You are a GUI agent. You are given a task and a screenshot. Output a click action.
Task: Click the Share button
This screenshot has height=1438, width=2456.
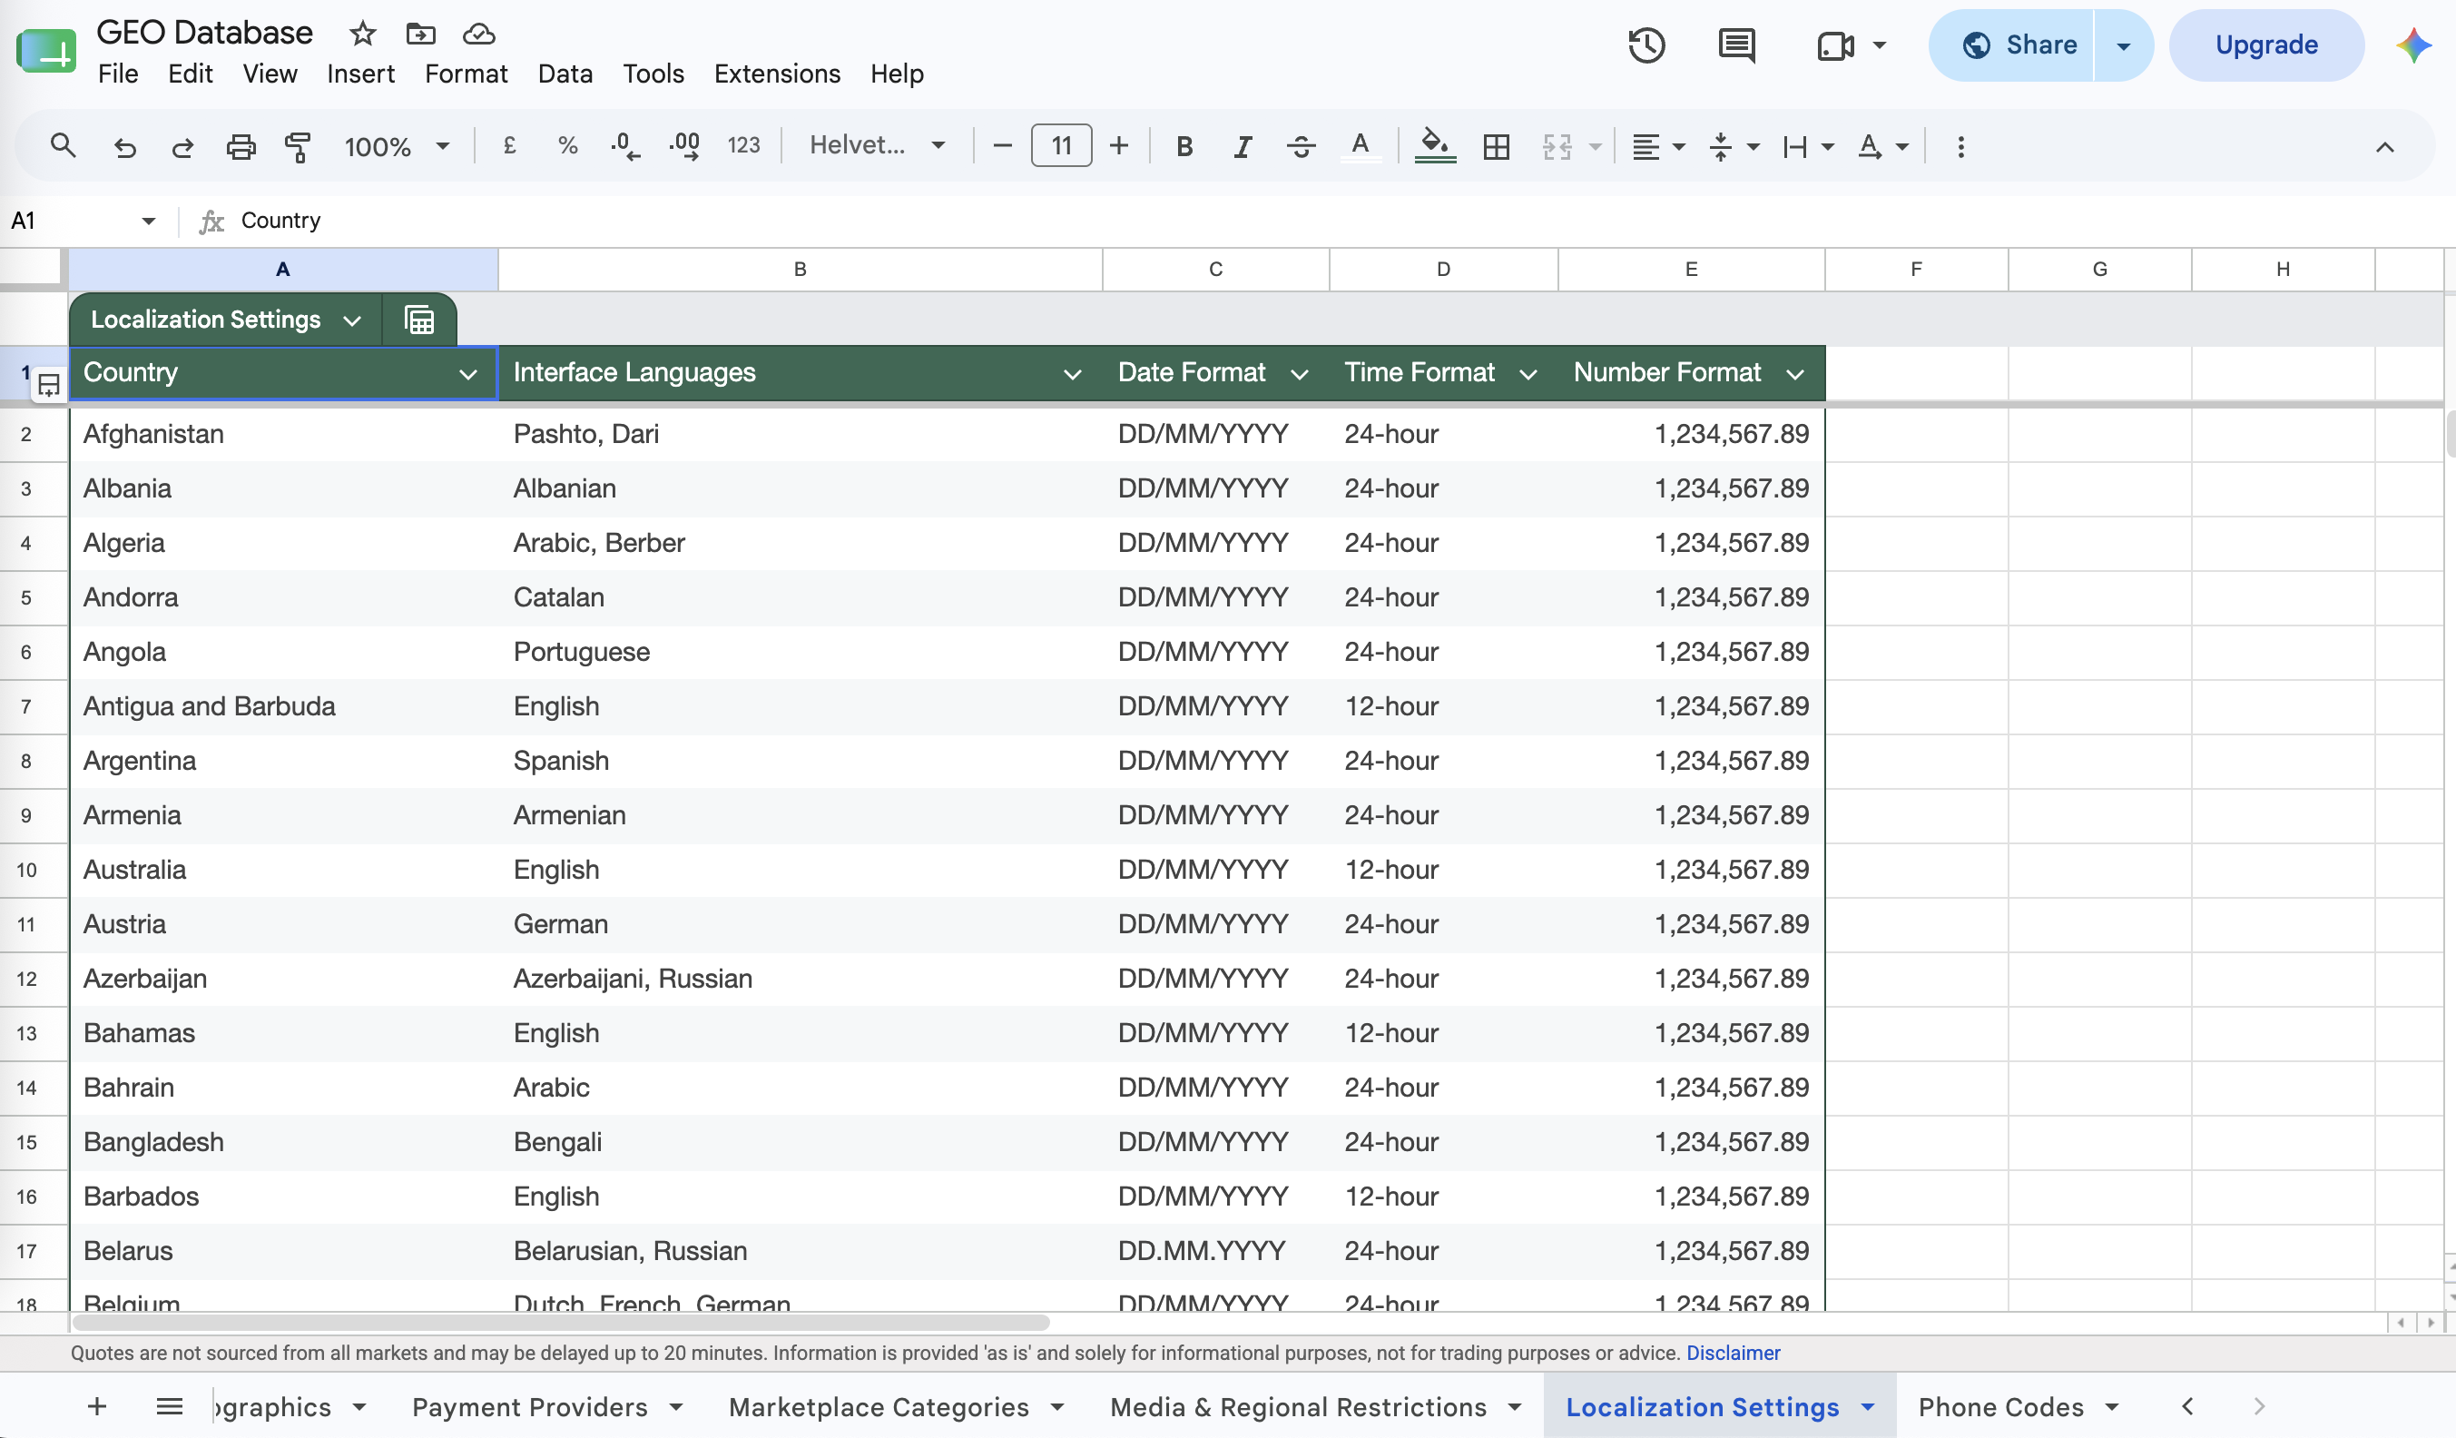(x=2012, y=45)
